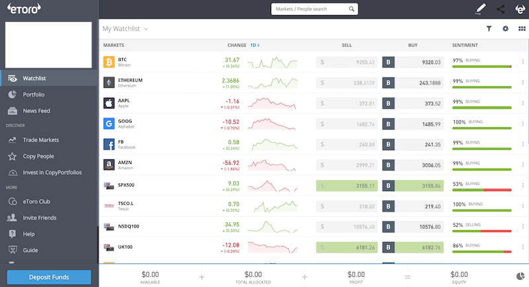529x287 pixels.
Task: Click the Alphabet G logo icon
Action: point(108,124)
